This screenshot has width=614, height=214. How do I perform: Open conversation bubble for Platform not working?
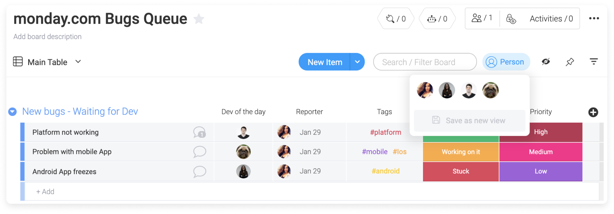point(200,132)
